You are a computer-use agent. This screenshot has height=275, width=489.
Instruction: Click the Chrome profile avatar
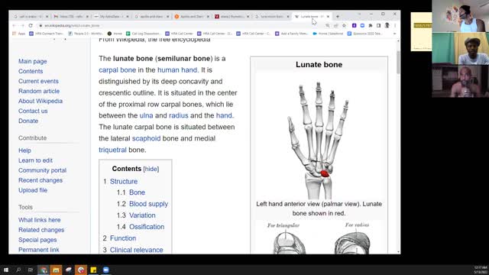(387, 25)
